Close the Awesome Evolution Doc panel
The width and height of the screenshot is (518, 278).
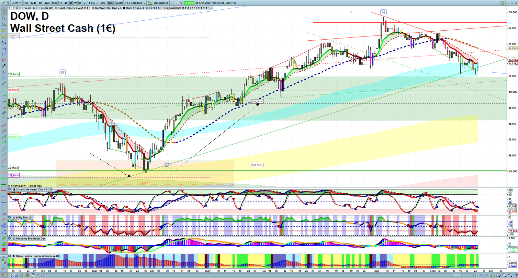pyautogui.click(x=9, y=239)
